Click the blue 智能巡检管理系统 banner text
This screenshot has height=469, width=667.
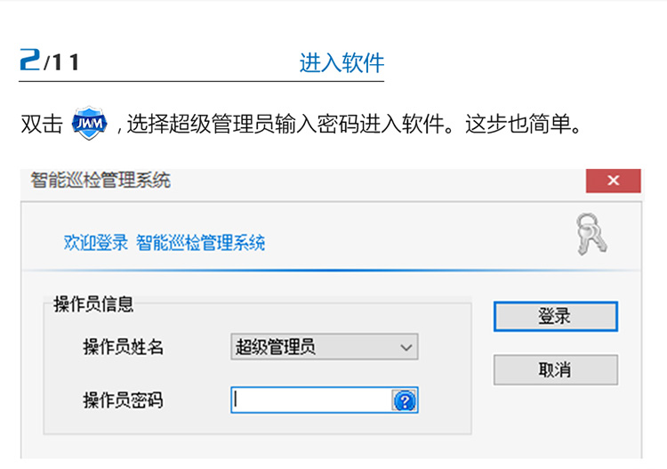(x=201, y=243)
